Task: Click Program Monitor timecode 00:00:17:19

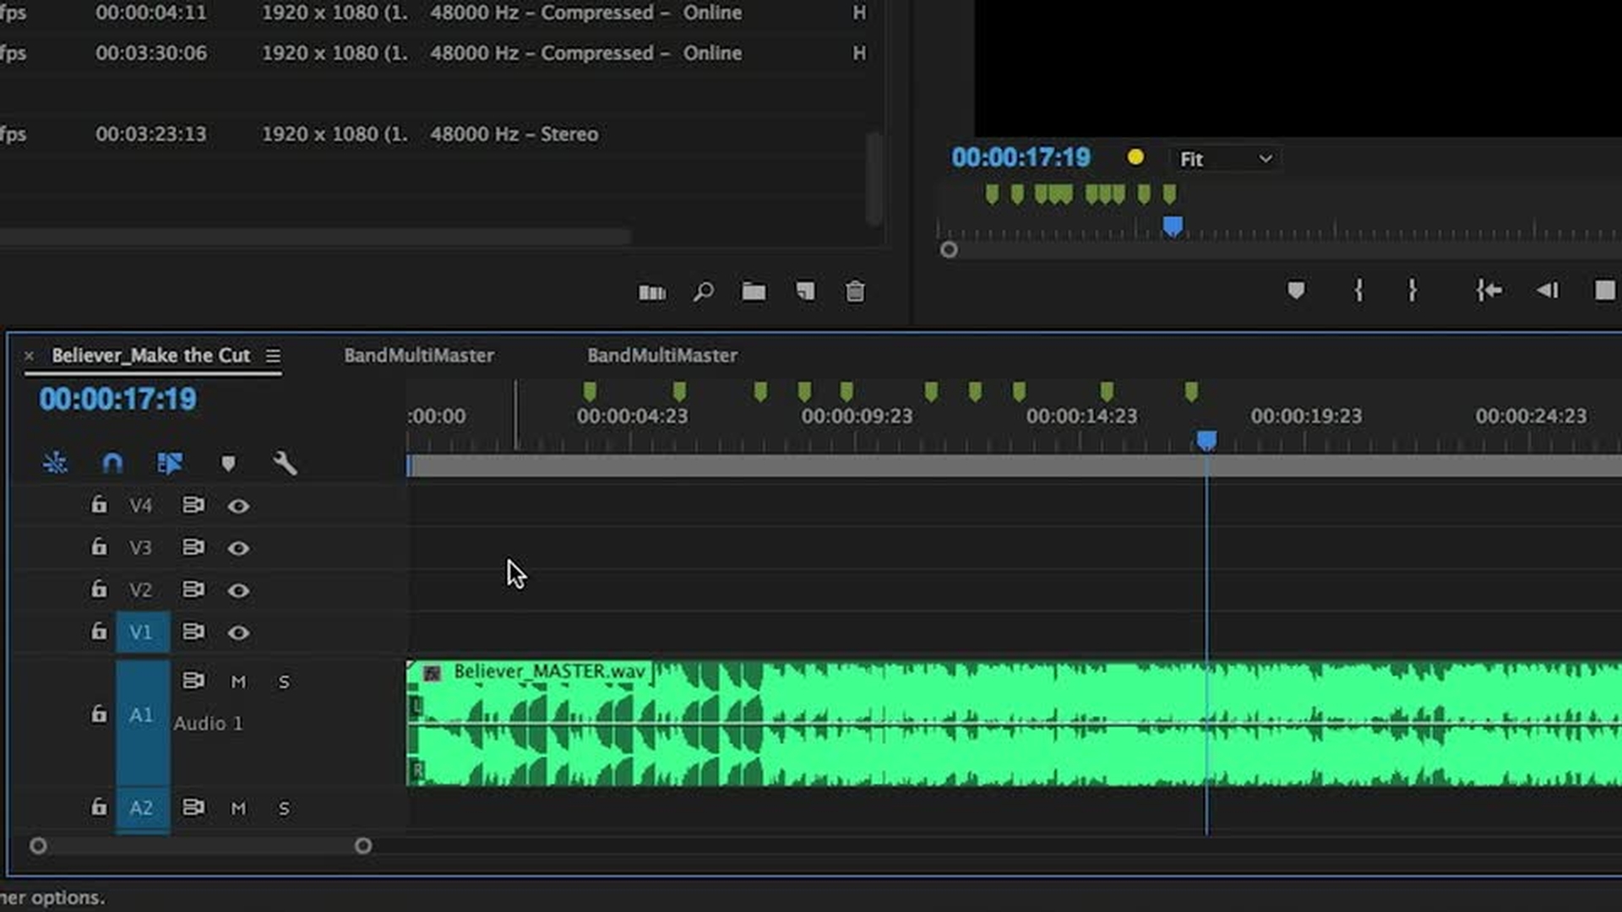Action: click(1021, 157)
